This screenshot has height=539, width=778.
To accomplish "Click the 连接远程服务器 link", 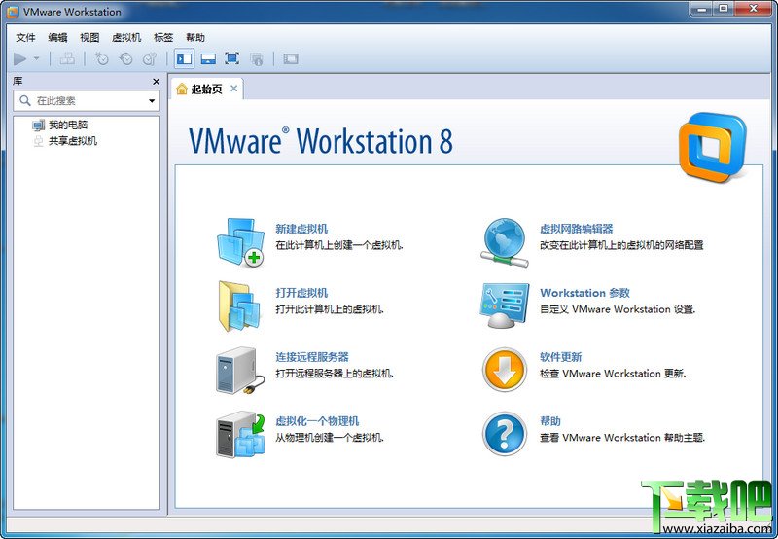I will point(312,357).
